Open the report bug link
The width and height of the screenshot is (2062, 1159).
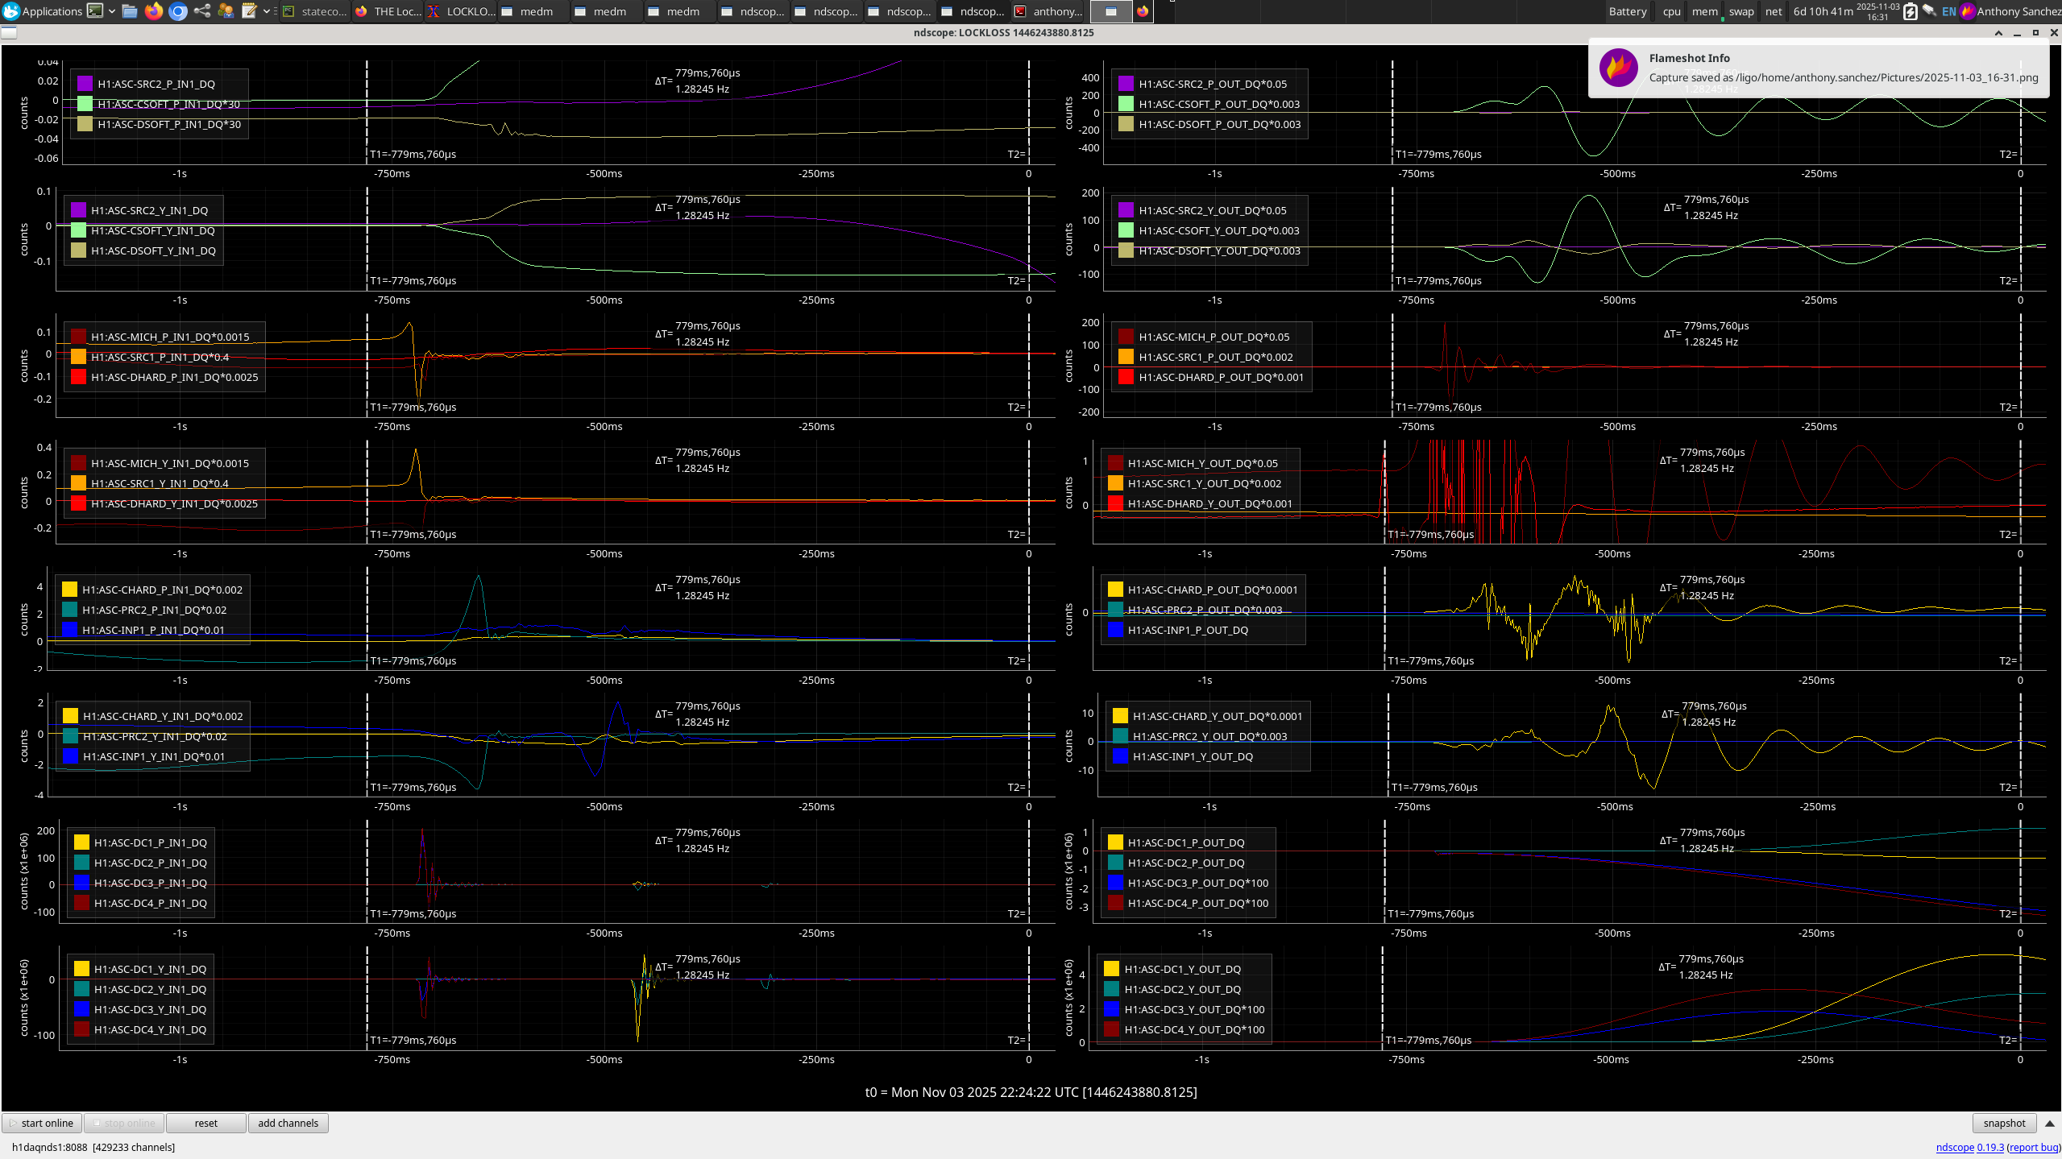click(2033, 1147)
